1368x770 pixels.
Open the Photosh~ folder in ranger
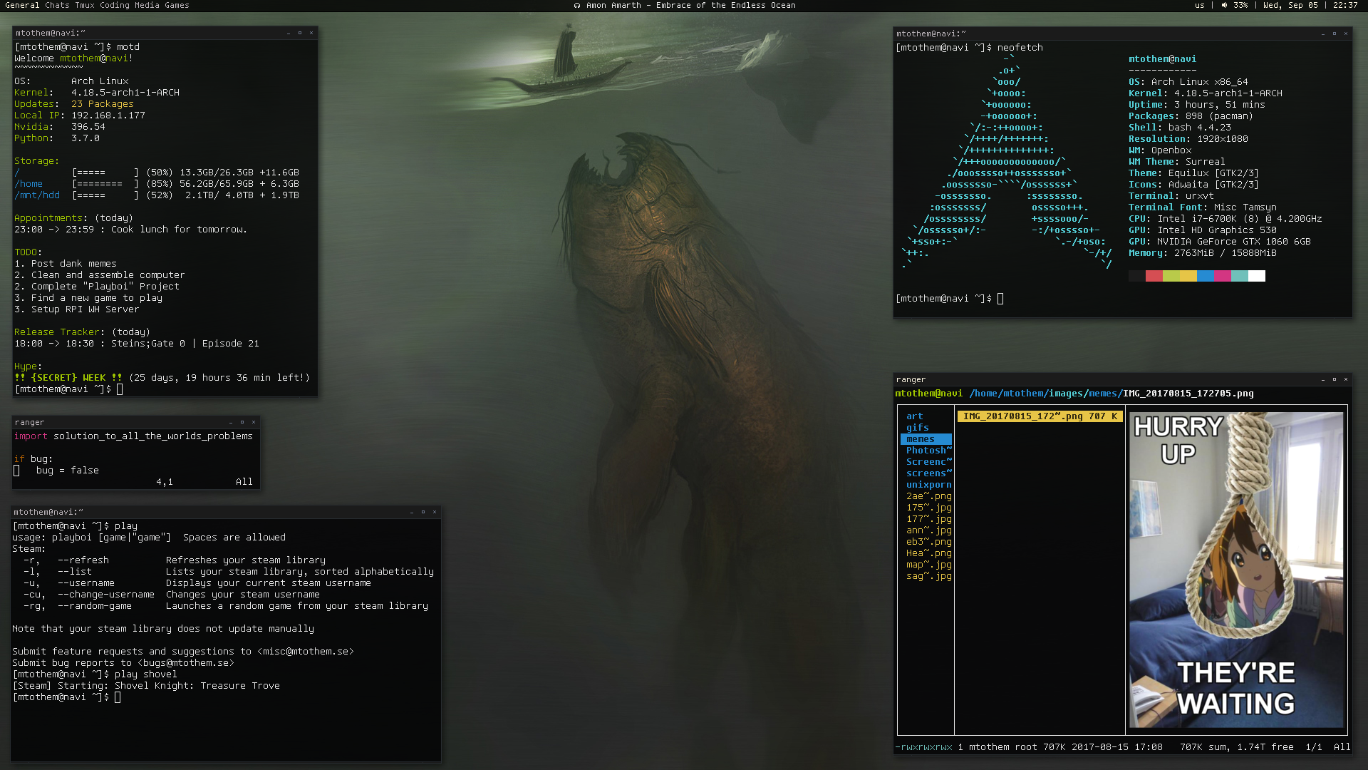click(x=929, y=451)
